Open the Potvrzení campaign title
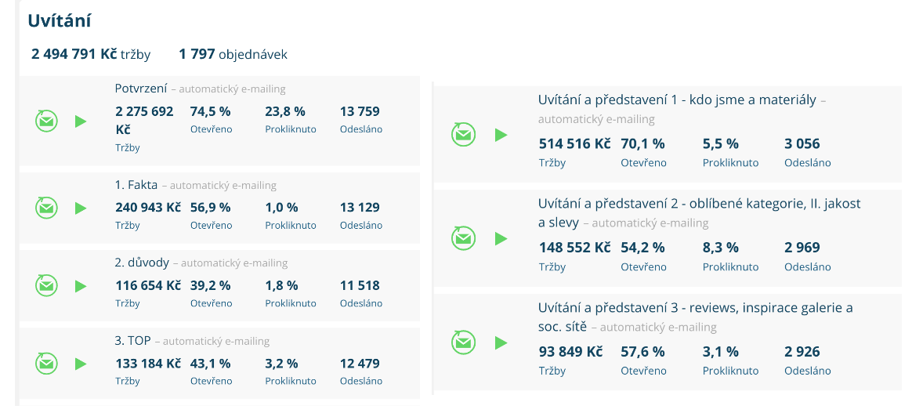This screenshot has width=912, height=413. pyautogui.click(x=140, y=88)
